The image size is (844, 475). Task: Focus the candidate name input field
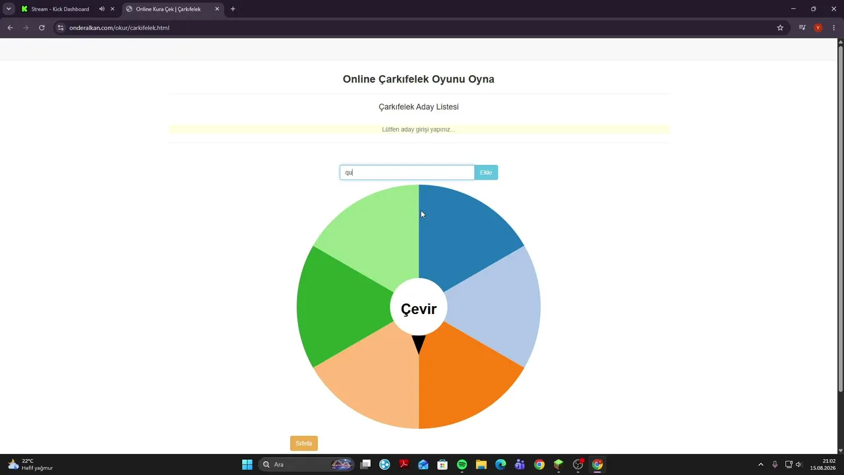407,172
